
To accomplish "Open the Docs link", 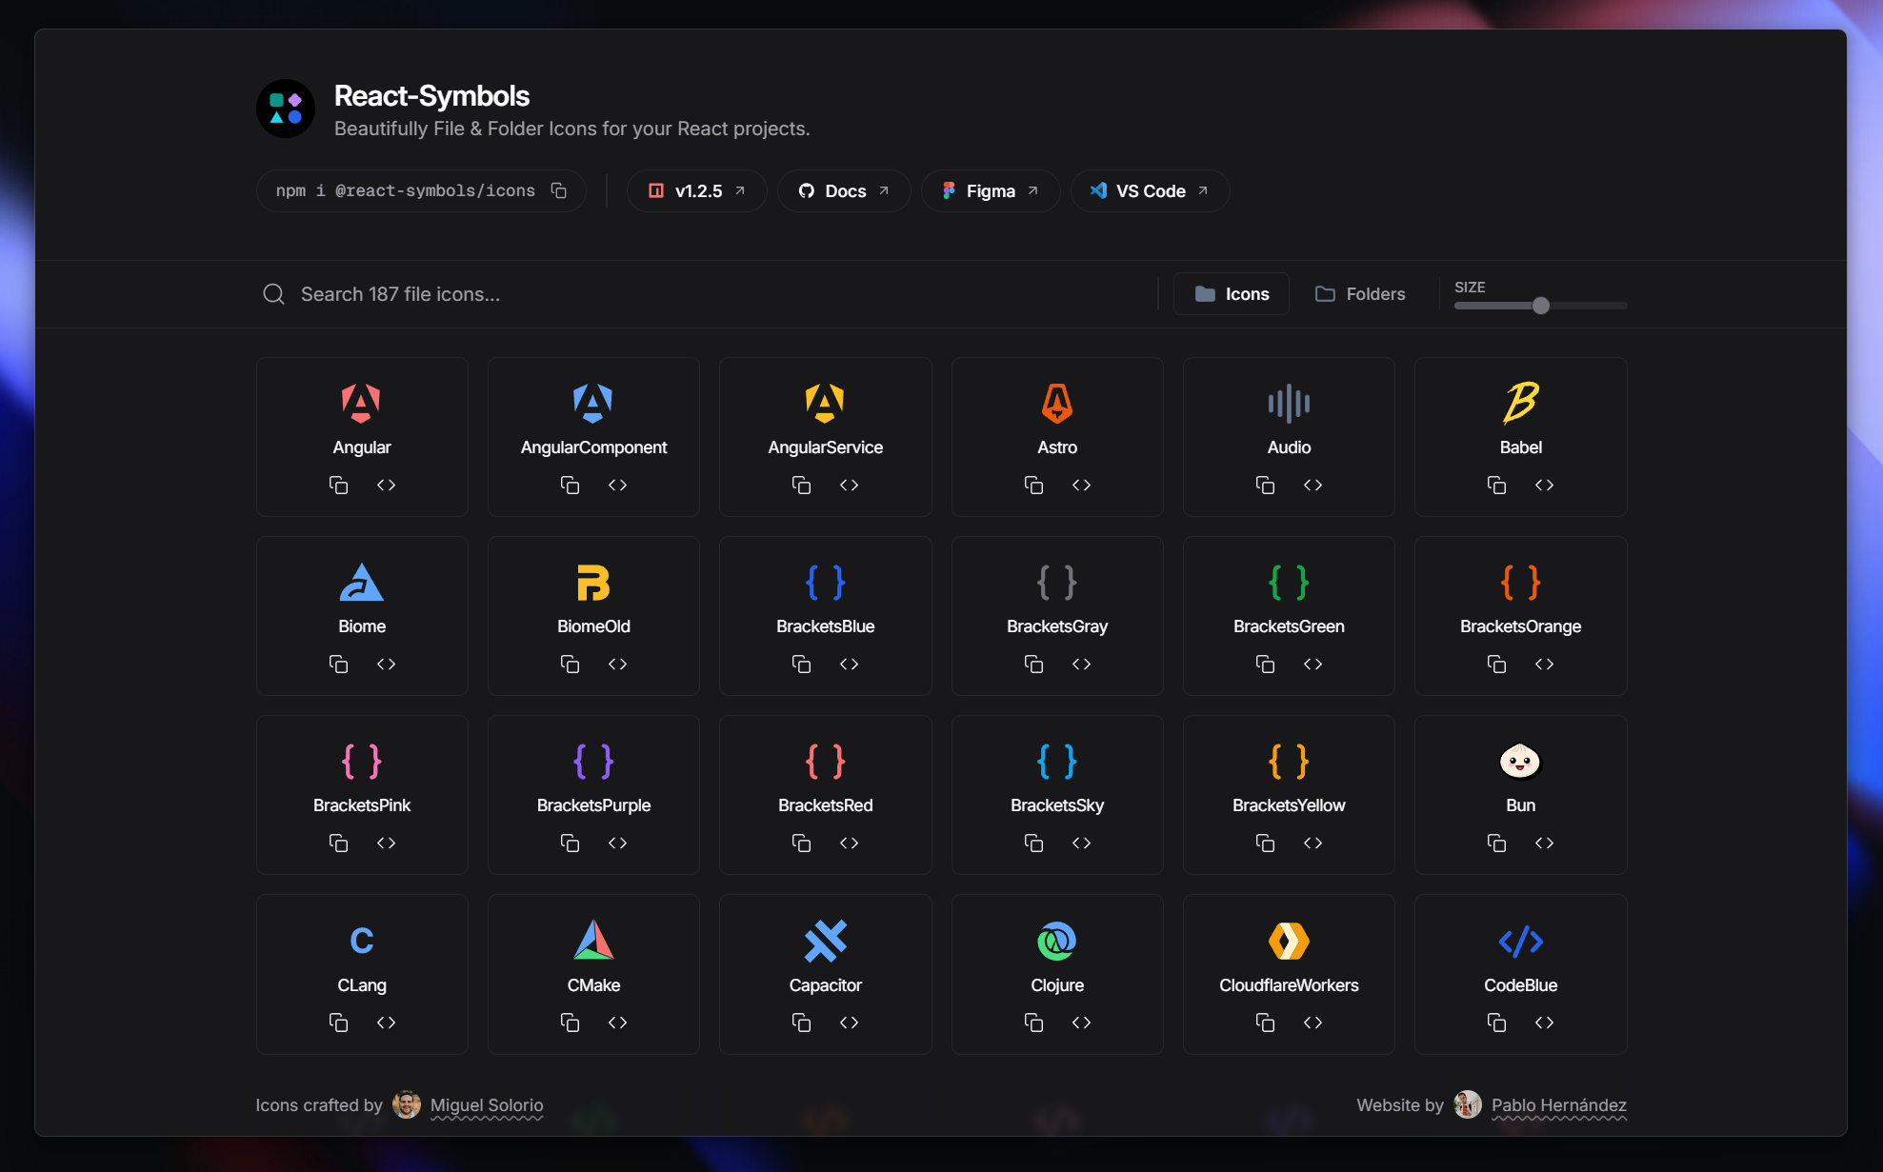I will coord(844,191).
